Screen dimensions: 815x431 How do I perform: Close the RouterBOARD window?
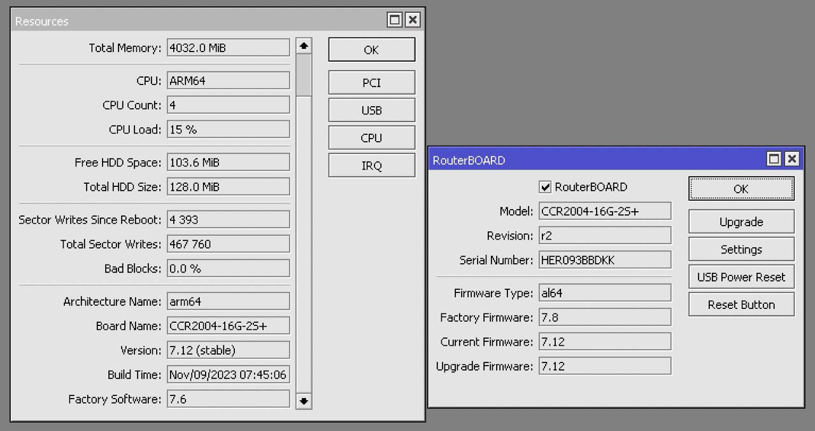792,159
